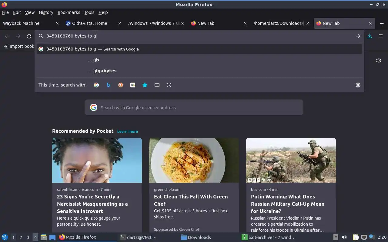
Task: Click the network tray icon
Action: click(364, 237)
